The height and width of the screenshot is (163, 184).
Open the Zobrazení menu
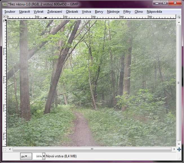pyautogui.click(x=55, y=12)
